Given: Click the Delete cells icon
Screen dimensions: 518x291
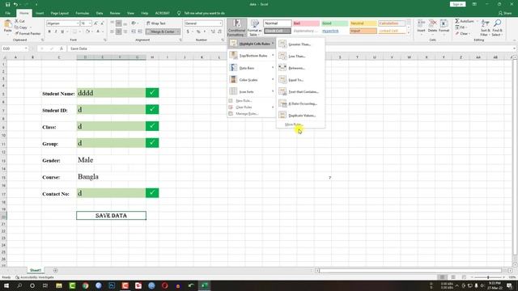Looking at the screenshot, I should pyautogui.click(x=432, y=23).
